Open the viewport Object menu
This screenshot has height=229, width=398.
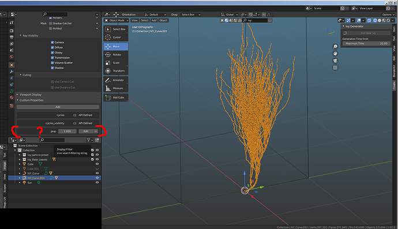(x=163, y=20)
